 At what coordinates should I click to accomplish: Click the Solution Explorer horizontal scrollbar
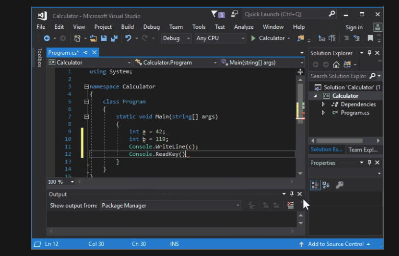tap(340, 141)
